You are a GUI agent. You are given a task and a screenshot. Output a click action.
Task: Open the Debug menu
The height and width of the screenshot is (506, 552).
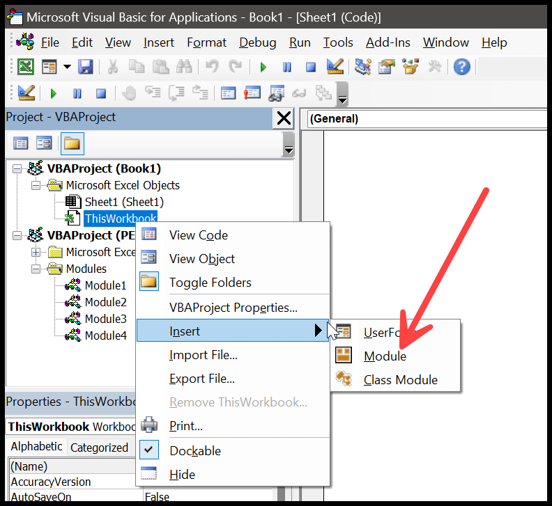coord(258,42)
